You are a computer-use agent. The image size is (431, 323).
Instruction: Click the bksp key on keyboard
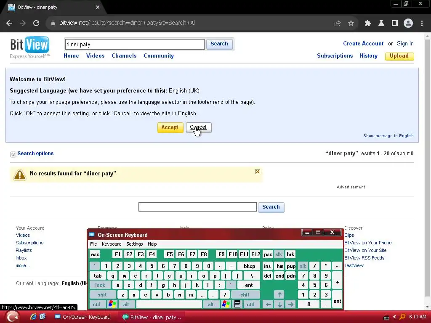[x=249, y=266]
